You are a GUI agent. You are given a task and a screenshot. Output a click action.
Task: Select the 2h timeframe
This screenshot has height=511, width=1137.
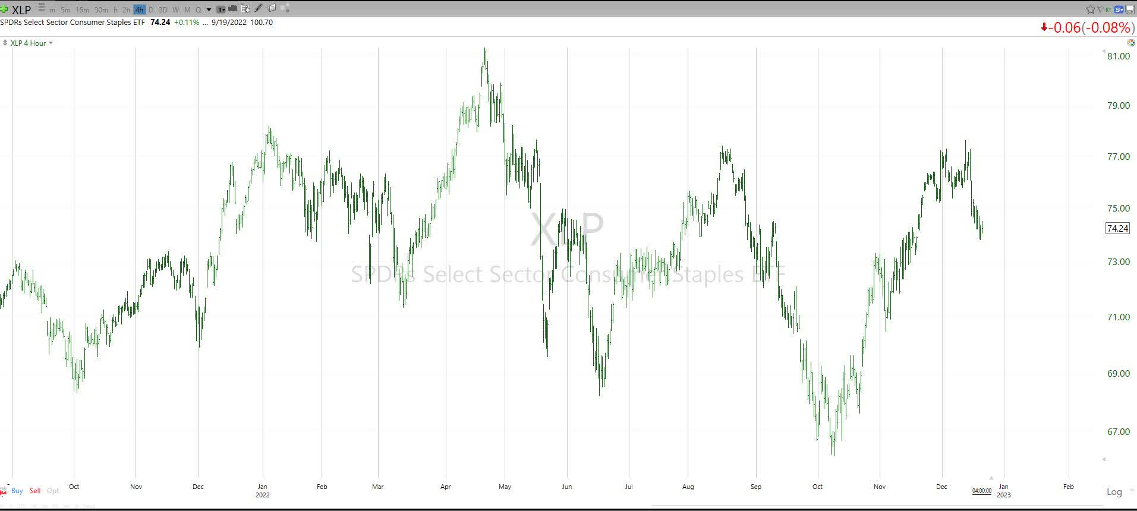coord(126,10)
